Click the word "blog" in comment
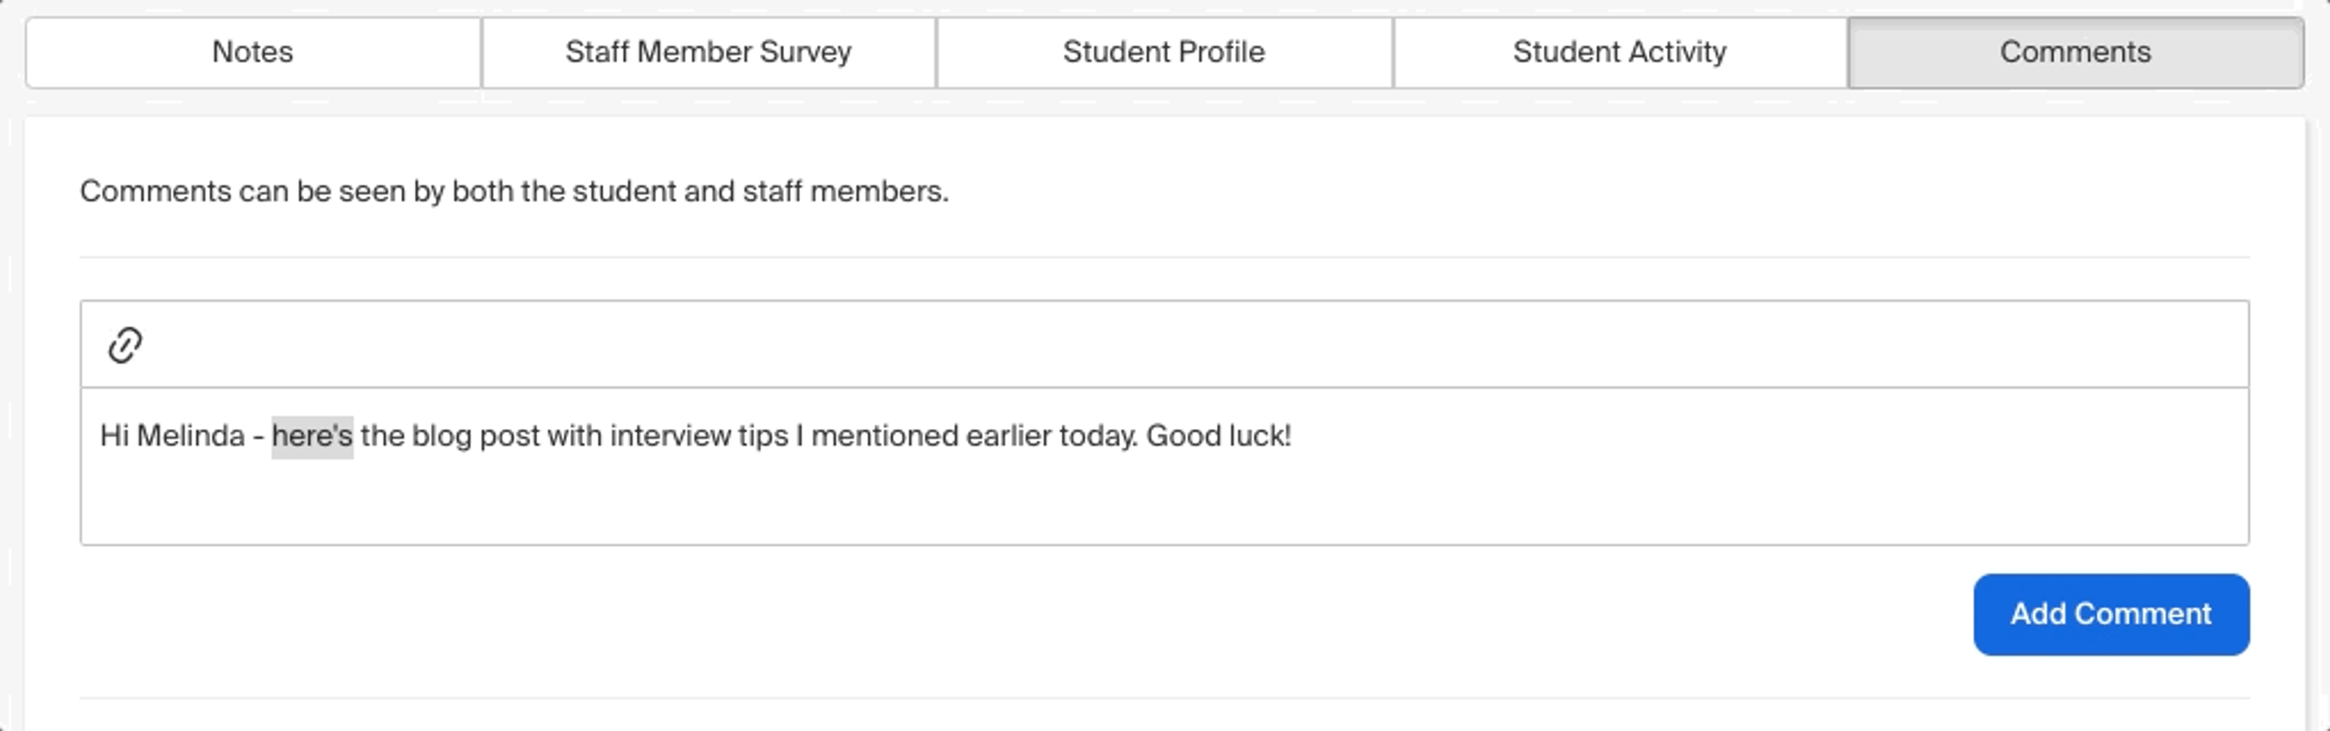 click(441, 436)
